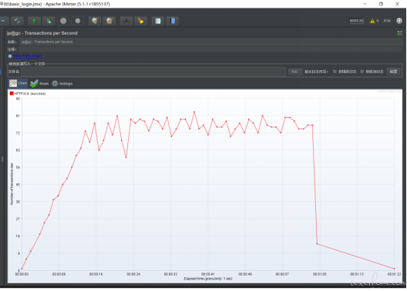Open the Help question-mark icon
Image resolution: width=407 pixels, height=291 pixels.
pyautogui.click(x=173, y=21)
